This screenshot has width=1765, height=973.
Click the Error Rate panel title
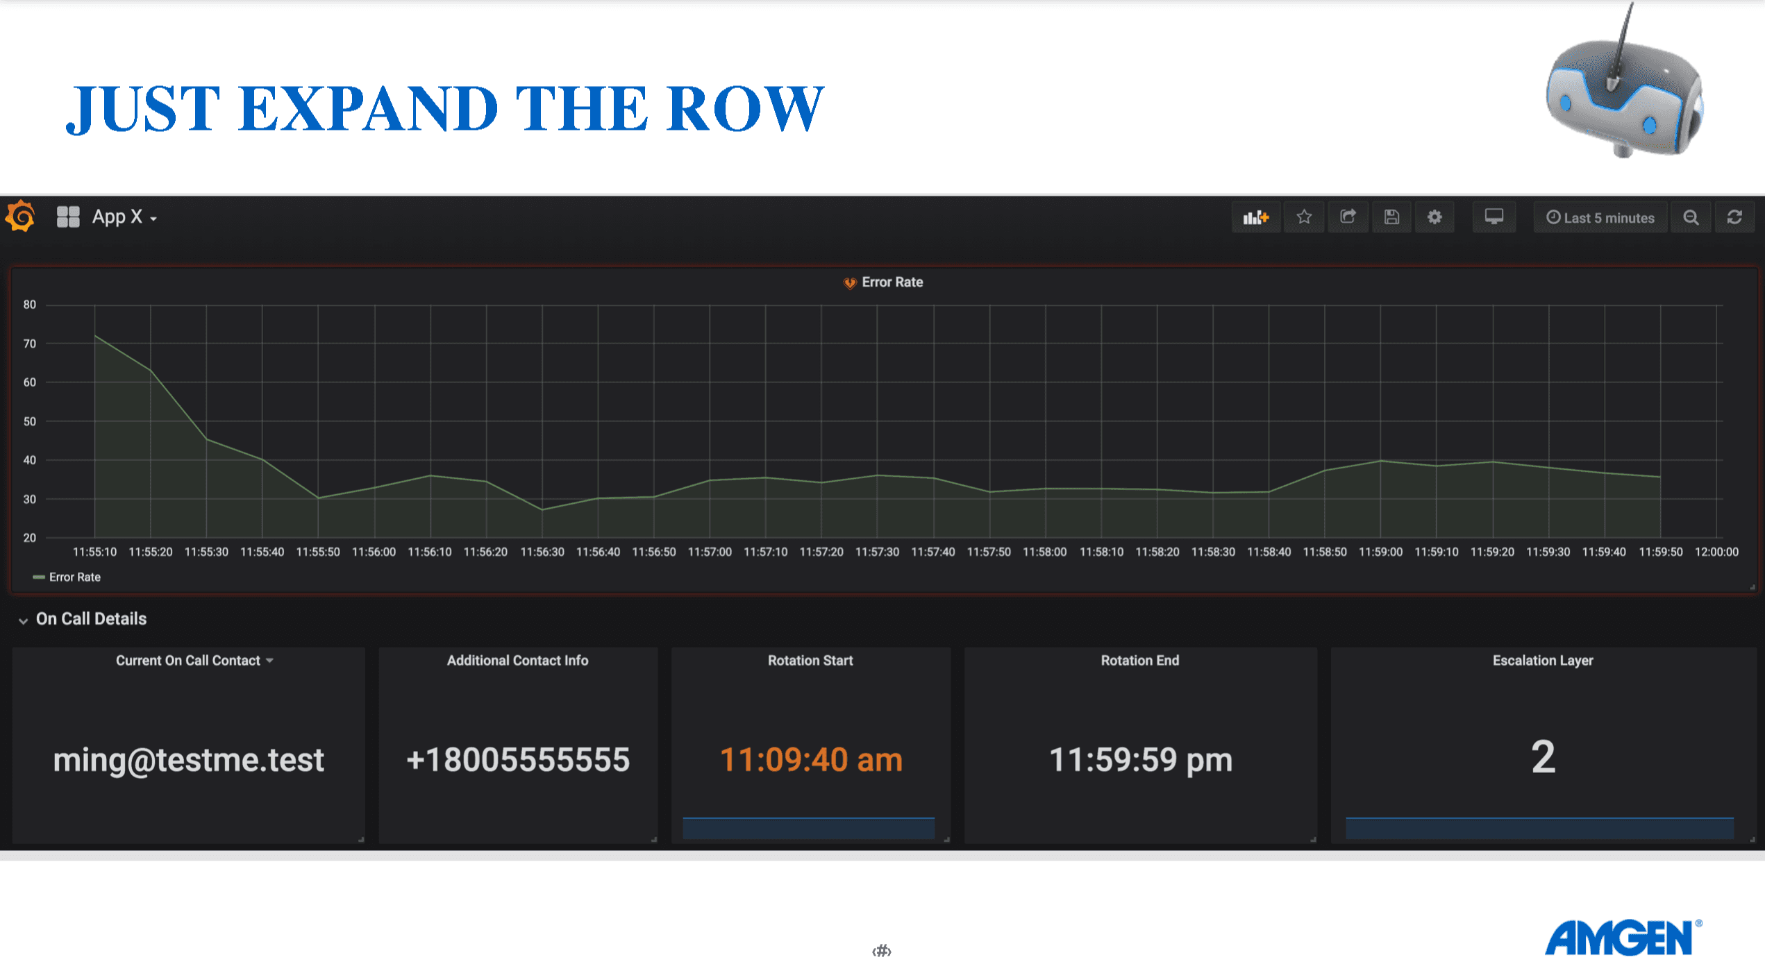coord(892,282)
